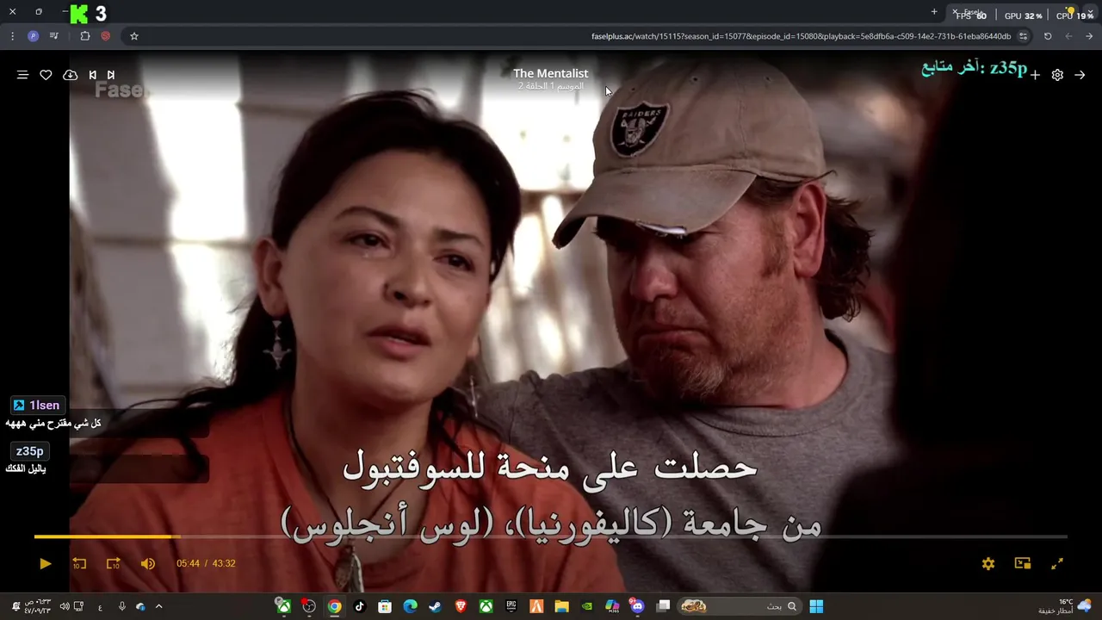1102x620 pixels.
Task: View site information icon in address bar
Action: click(1023, 36)
